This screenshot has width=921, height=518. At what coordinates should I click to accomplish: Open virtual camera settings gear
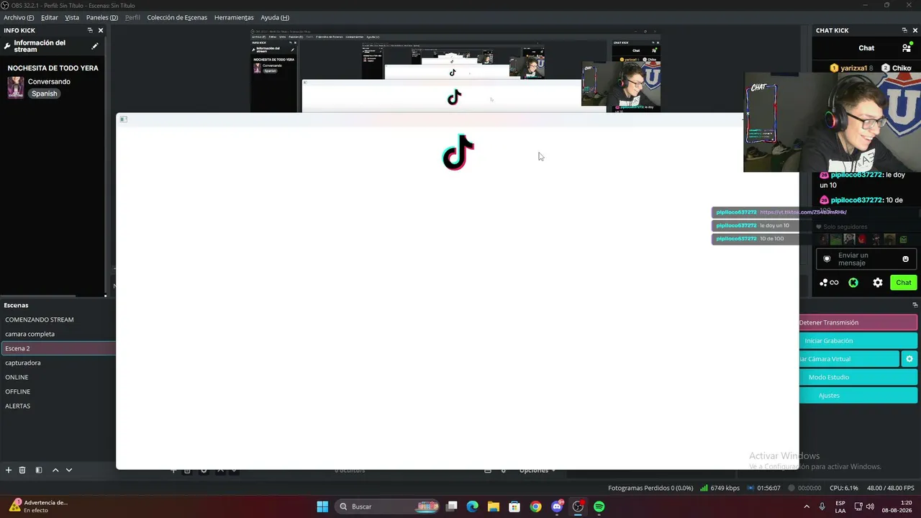(909, 359)
